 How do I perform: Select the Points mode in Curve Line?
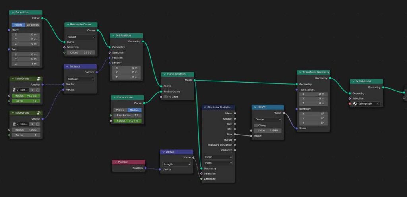pyautogui.click(x=18, y=25)
